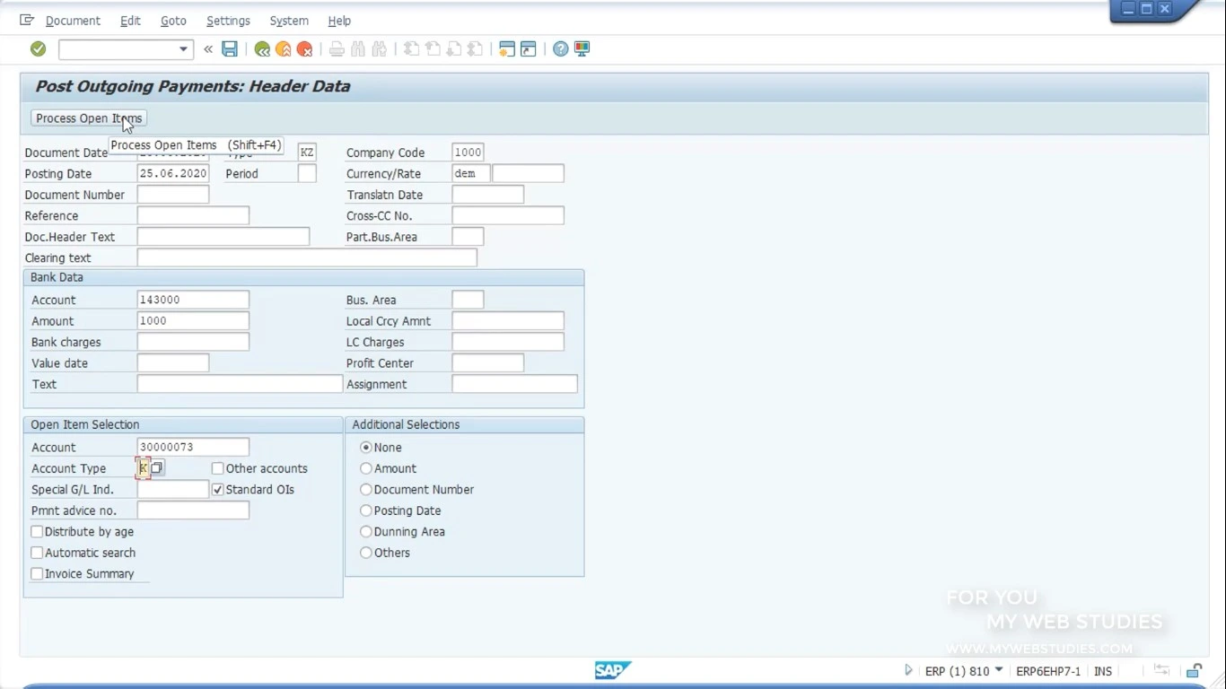1226x689 pixels.
Task: Open the Customize Local Layout monitor icon
Action: (x=582, y=49)
